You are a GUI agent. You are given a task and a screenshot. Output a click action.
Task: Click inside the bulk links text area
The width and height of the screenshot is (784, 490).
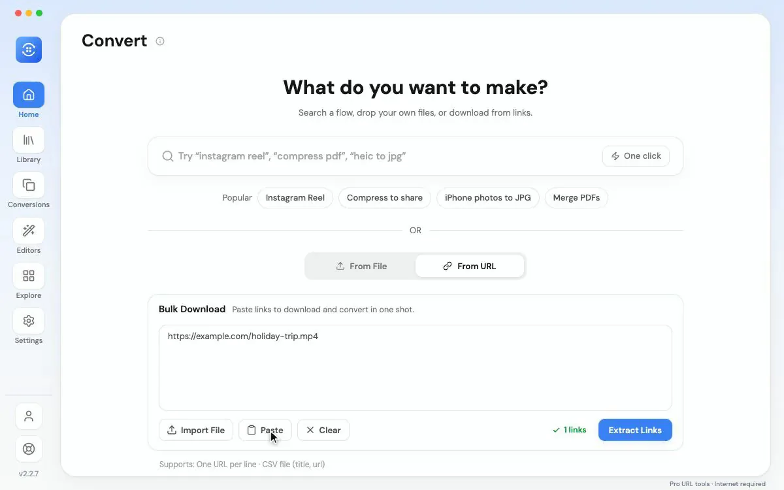tap(416, 368)
